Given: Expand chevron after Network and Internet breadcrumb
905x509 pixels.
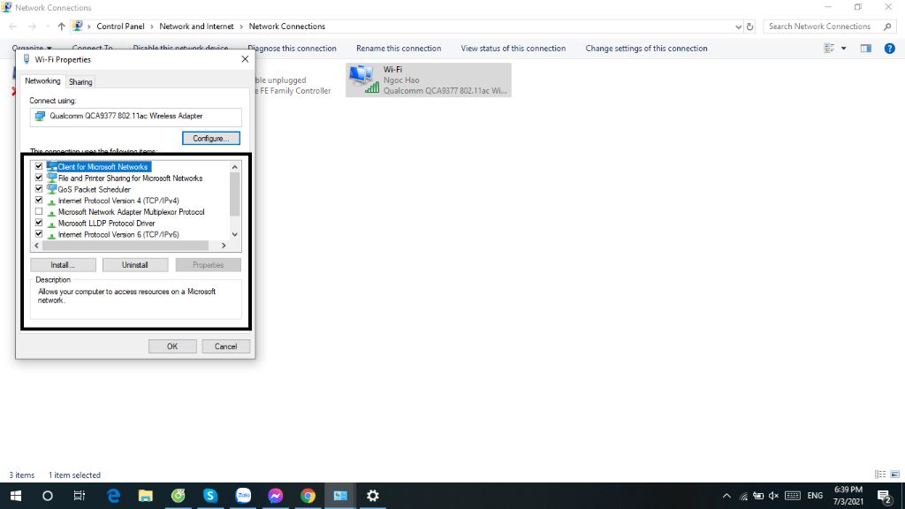Looking at the screenshot, I should pos(241,27).
